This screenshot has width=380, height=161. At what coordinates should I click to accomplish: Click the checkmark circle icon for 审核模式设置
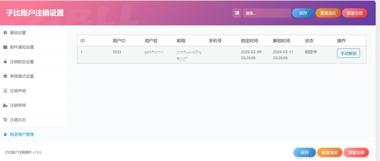[x=5, y=76]
